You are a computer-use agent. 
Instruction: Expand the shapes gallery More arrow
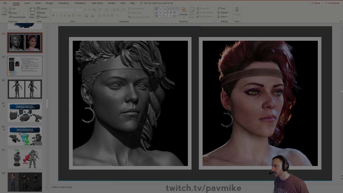point(178,16)
